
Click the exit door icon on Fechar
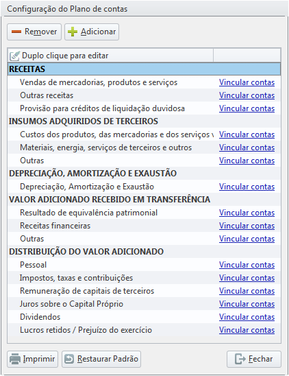240,359
